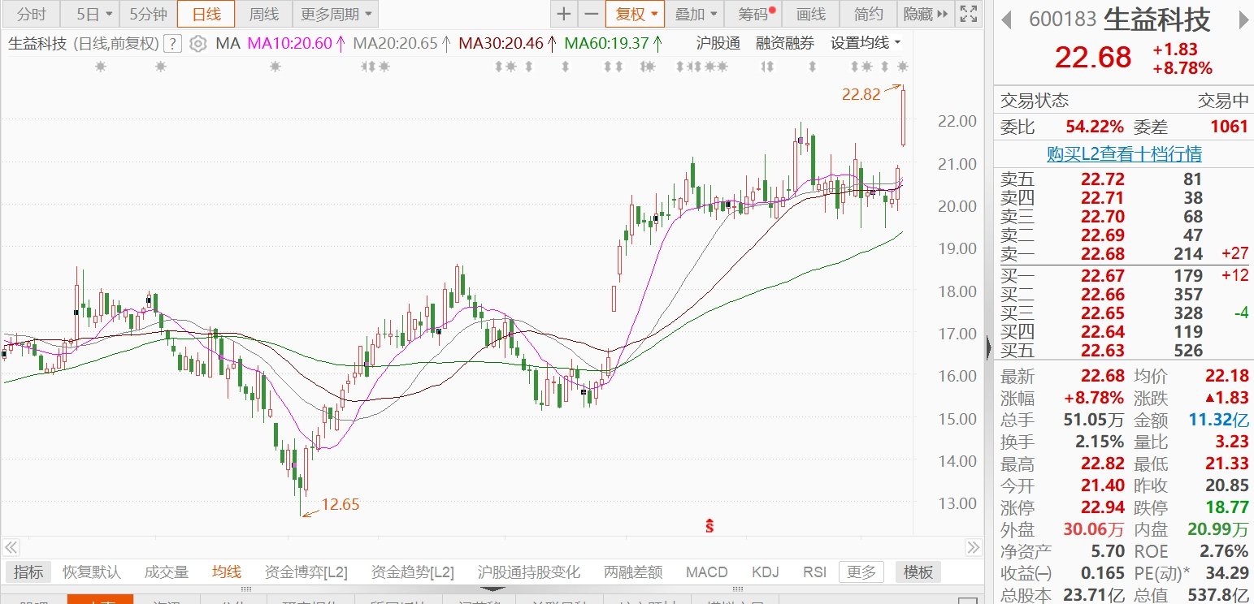Toggle the 沪股通持股变化 indicator
The height and width of the screenshot is (604, 1254).
click(x=529, y=572)
